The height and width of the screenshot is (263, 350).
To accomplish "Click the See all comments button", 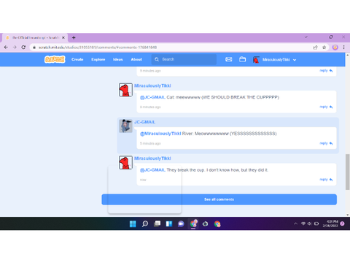I will pos(219,199).
